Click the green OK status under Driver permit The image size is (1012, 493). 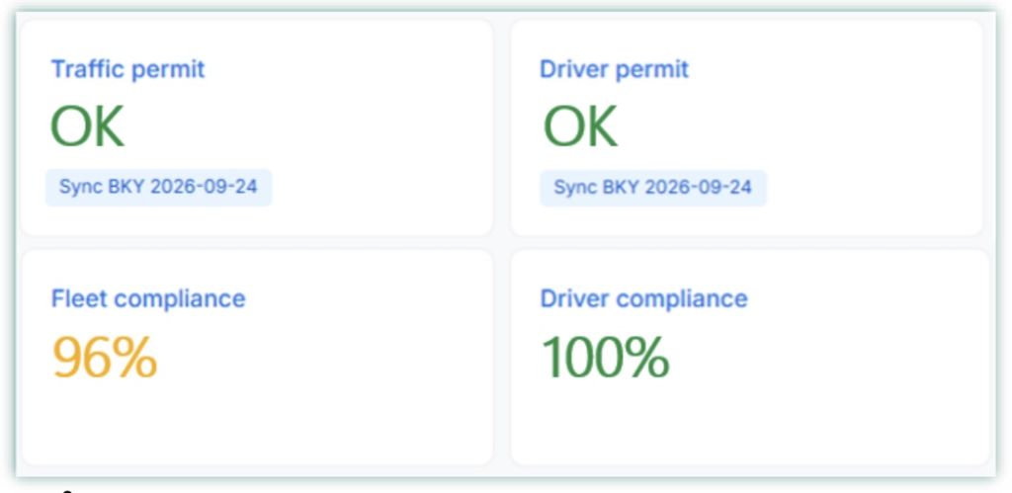point(581,126)
